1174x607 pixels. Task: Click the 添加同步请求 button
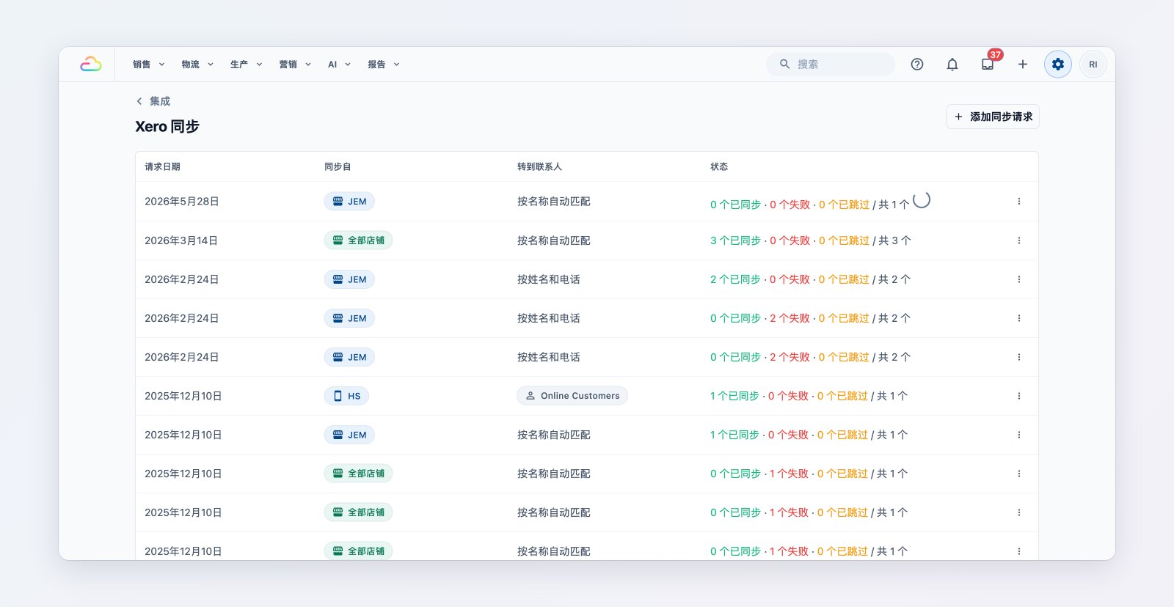pos(993,117)
